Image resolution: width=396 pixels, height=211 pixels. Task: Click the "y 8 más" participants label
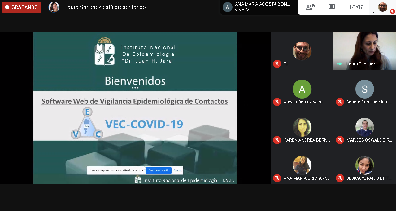click(x=242, y=10)
